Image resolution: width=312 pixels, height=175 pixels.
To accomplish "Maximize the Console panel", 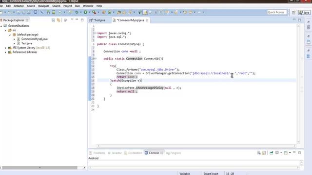I will [x=299, y=153].
